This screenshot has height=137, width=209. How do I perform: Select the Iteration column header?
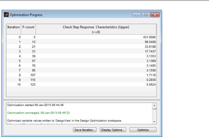tap(13, 29)
